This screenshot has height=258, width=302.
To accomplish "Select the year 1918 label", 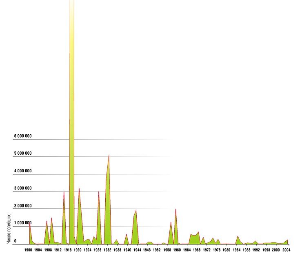I will tap(68, 250).
